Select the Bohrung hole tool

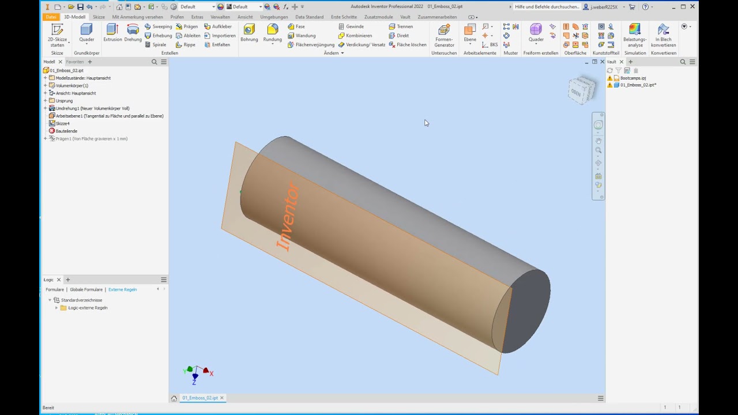coord(249,33)
